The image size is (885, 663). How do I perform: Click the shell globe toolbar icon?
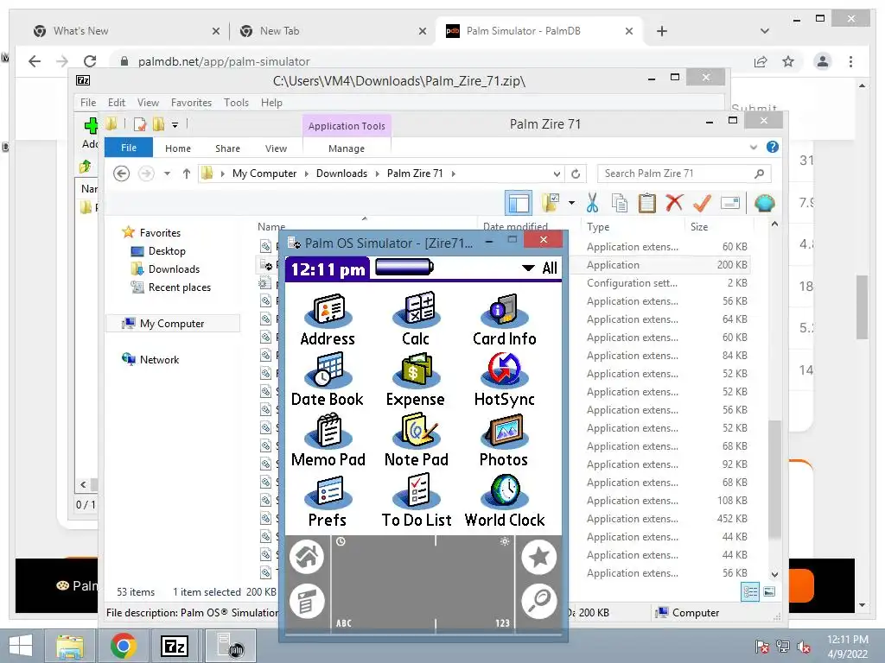coord(765,203)
